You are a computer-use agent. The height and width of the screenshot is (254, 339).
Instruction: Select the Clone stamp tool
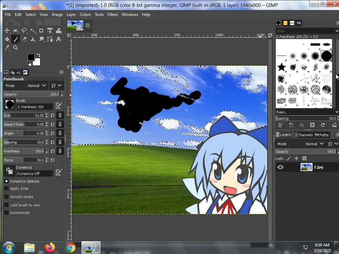(x=33, y=39)
